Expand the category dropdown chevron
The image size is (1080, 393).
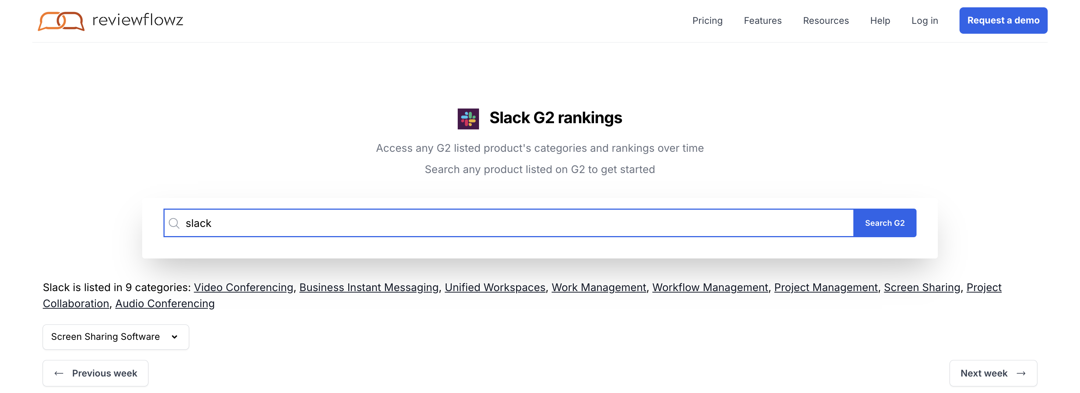coord(174,337)
